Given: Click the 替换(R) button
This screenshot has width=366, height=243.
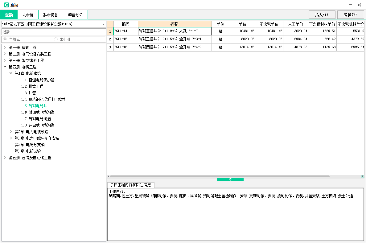Looking at the screenshot, I should [x=350, y=15].
